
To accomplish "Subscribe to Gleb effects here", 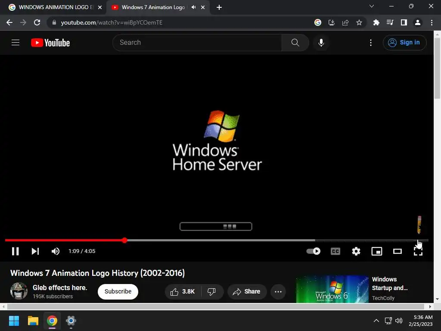I will tap(118, 292).
